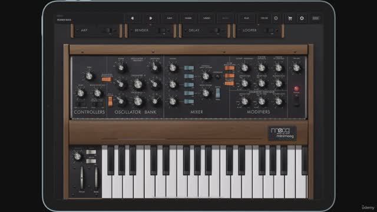Go to the next preset arrow

coord(151,18)
